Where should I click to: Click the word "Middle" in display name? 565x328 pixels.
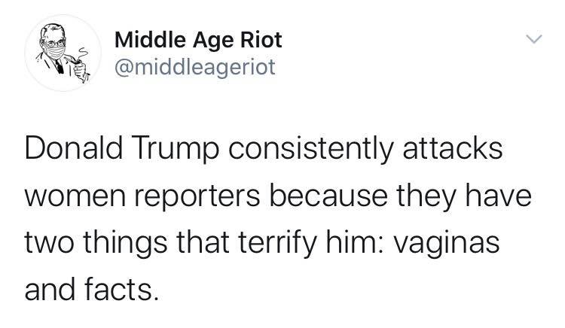point(149,40)
